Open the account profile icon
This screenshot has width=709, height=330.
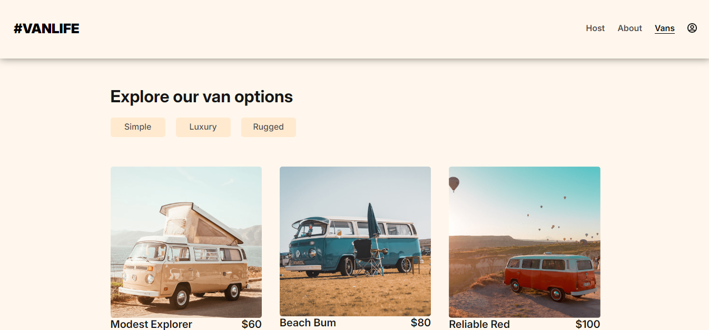pyautogui.click(x=692, y=28)
